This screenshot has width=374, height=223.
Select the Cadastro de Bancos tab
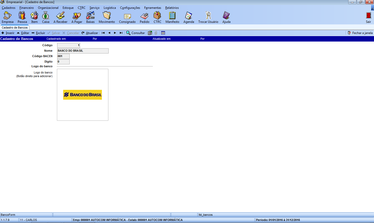click(x=15, y=28)
